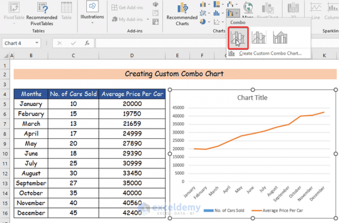Click the Insert Waterfall Chart icon
The height and width of the screenshot is (223, 339).
click(230, 4)
